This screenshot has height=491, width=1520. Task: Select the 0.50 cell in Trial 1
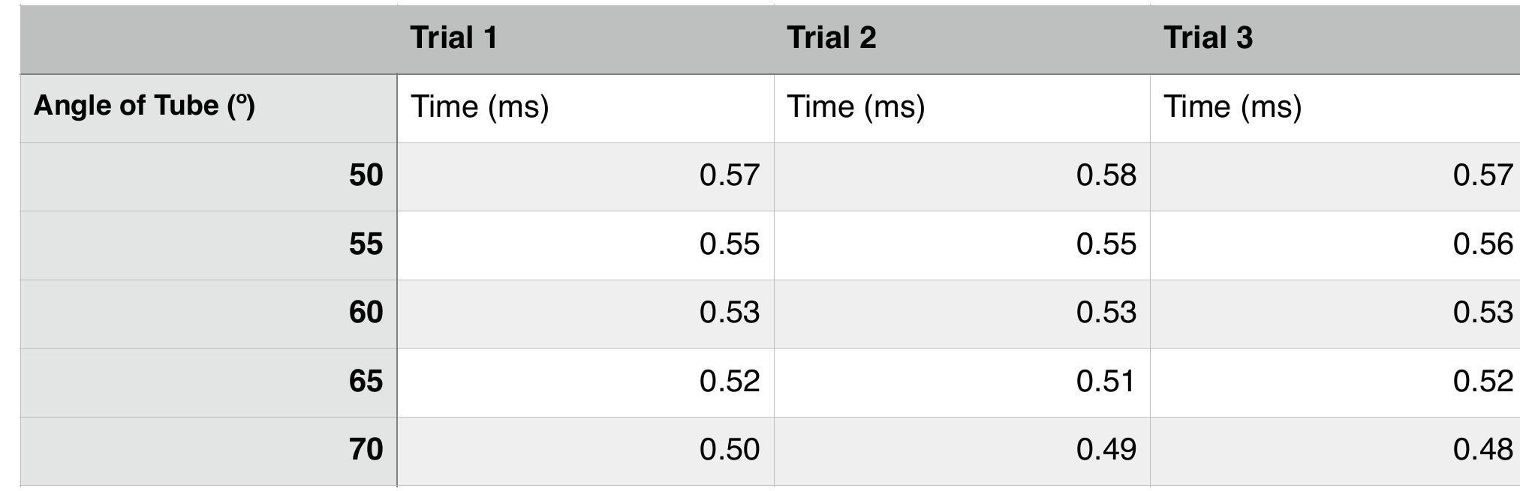585,450
